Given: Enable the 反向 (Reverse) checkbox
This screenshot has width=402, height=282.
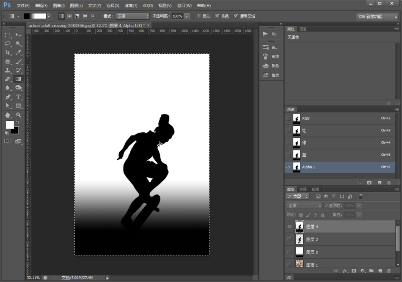Looking at the screenshot, I should point(199,16).
